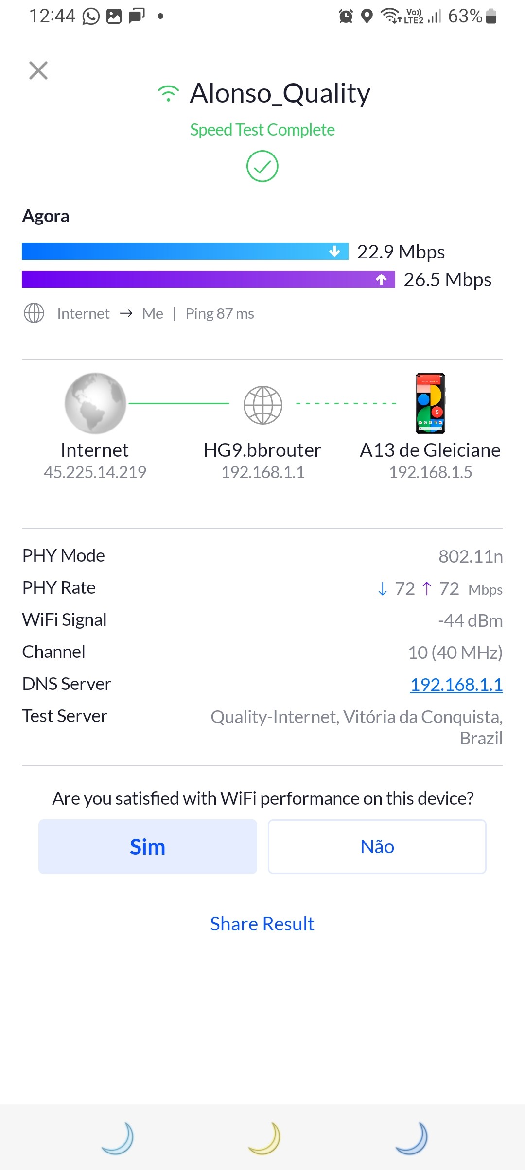The width and height of the screenshot is (525, 1170).
Task: Select the HG9.bbrouter globe icon
Action: [262, 405]
